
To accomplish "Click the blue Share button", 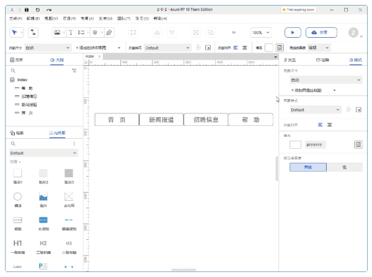I will (x=320, y=32).
